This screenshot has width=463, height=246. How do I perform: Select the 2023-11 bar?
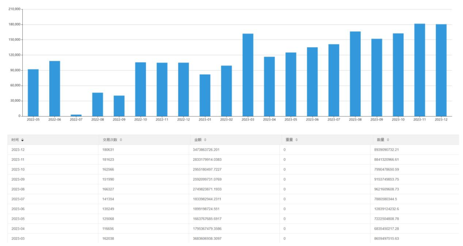point(420,70)
